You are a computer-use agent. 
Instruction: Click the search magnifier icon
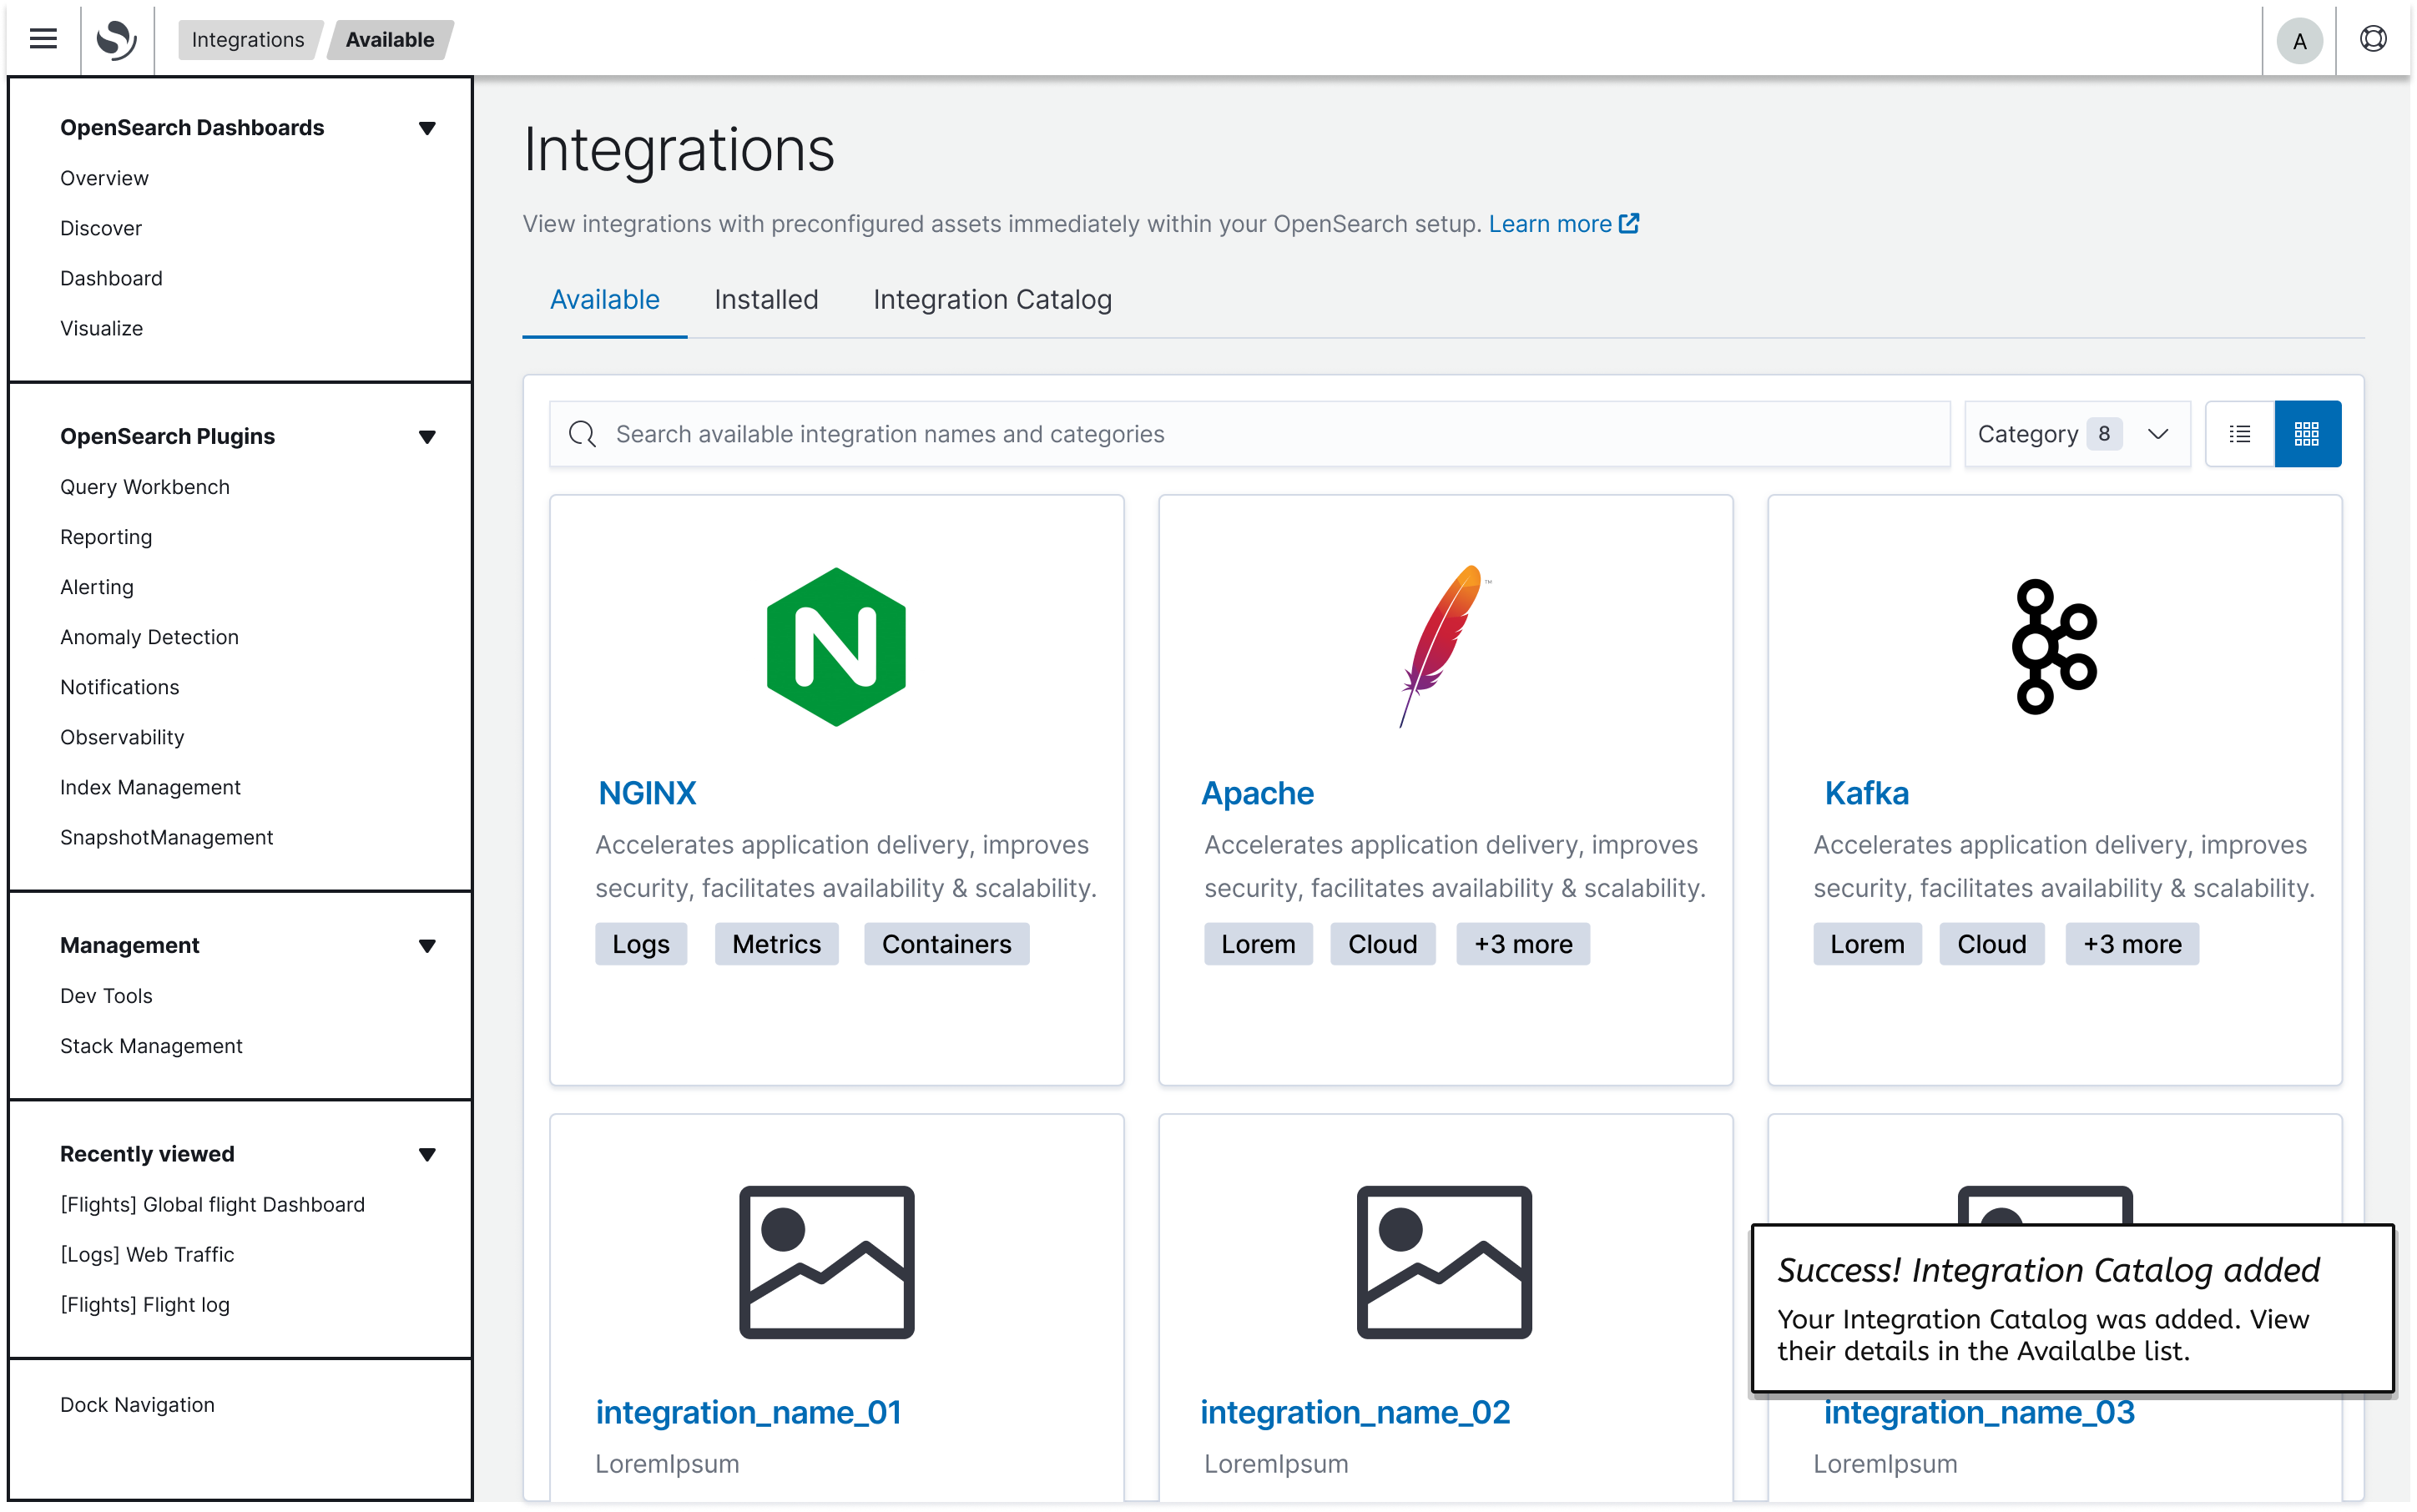(583, 434)
